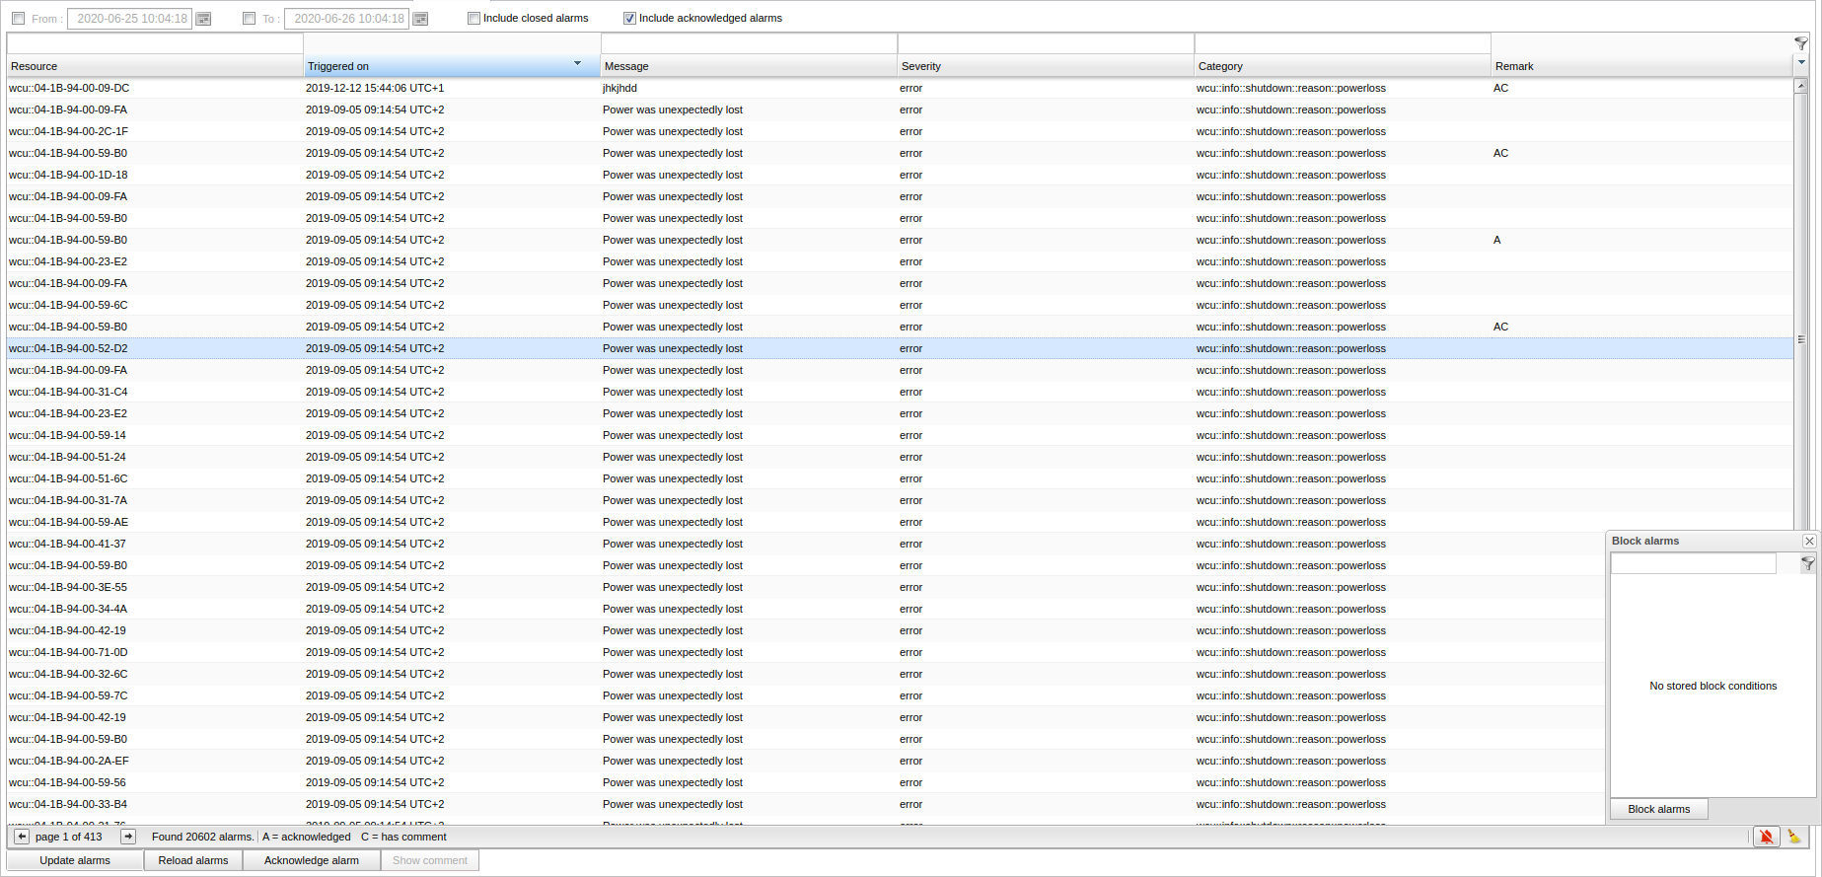This screenshot has height=877, width=1822.
Task: Open the To date calendar picker
Action: tap(420, 19)
